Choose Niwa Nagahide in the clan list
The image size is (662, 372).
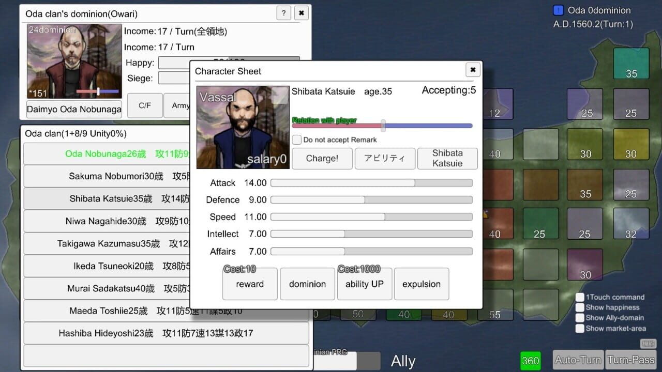click(106, 221)
